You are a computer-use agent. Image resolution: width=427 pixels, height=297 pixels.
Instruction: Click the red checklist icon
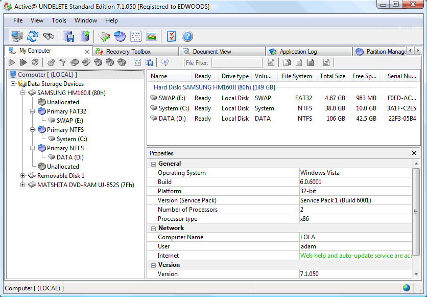(x=172, y=36)
